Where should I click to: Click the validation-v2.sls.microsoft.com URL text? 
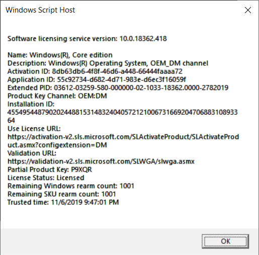[x=101, y=161]
